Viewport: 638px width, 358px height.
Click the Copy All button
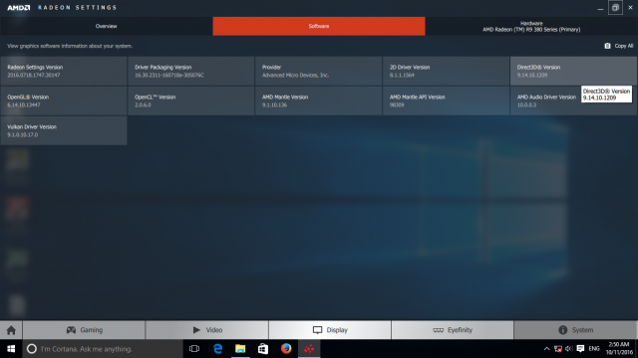point(619,46)
